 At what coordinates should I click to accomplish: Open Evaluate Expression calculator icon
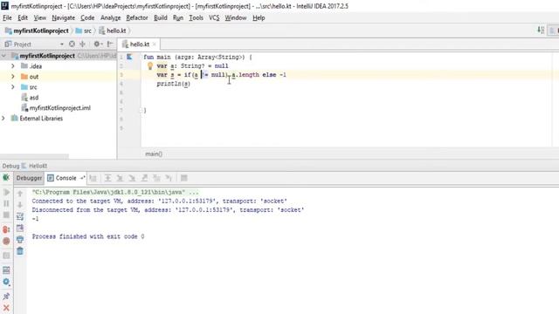pos(183,178)
